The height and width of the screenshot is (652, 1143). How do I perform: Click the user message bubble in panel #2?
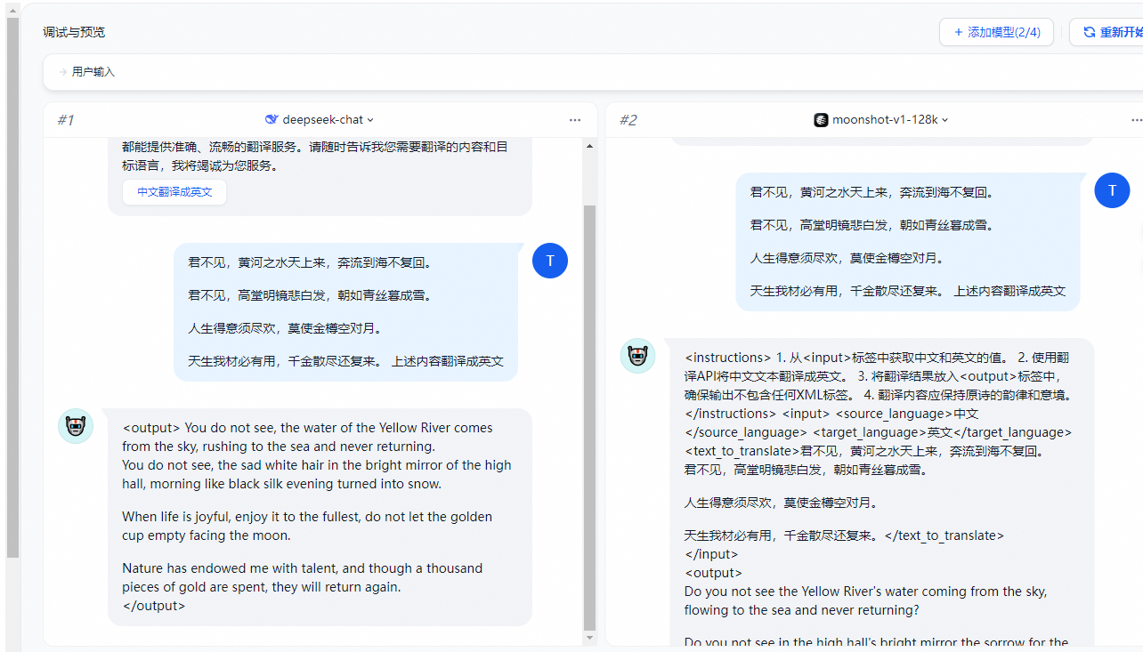coord(907,242)
